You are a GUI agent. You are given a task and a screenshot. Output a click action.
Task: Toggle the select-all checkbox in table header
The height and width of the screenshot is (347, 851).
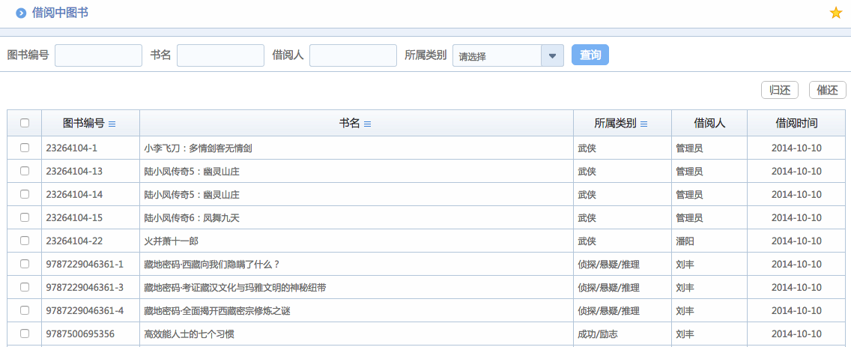tap(25, 124)
